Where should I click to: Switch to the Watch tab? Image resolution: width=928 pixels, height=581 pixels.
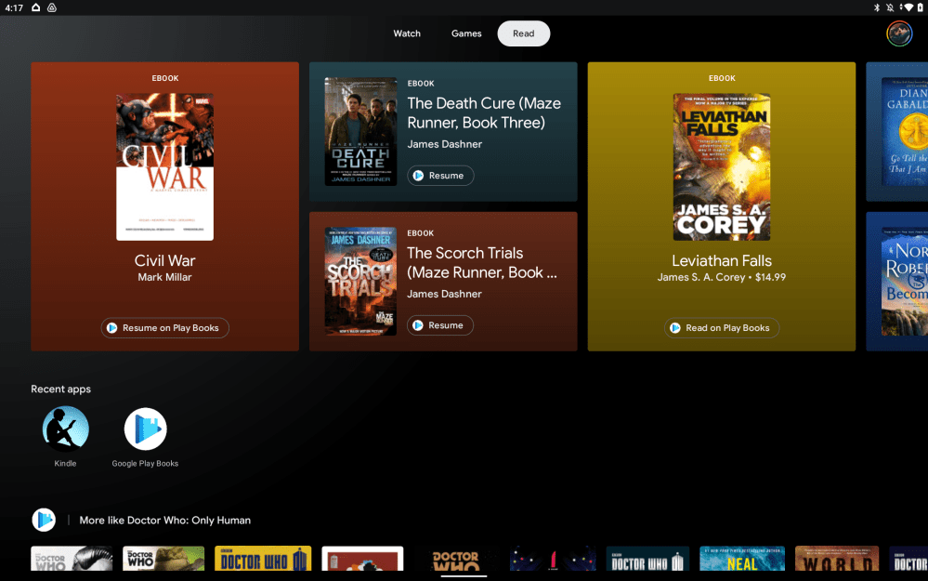(x=407, y=33)
